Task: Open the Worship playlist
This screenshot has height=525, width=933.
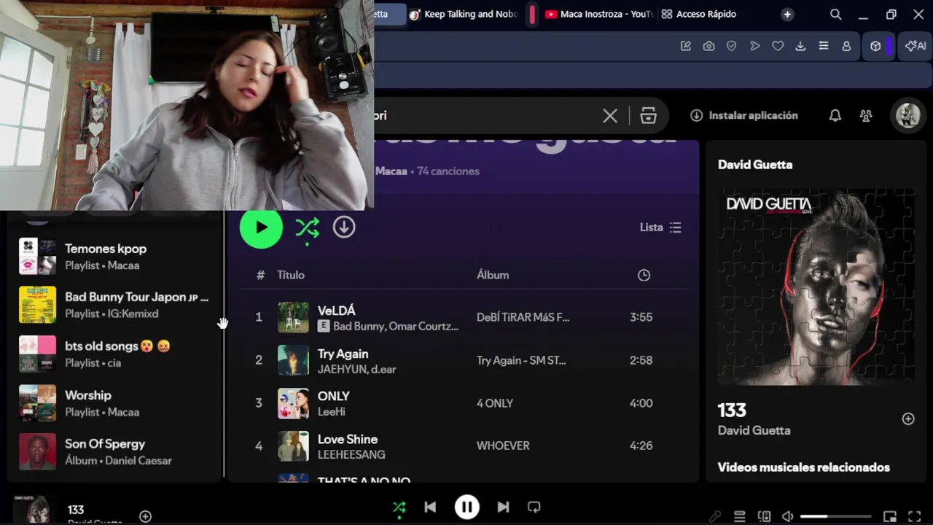Action: coord(114,402)
